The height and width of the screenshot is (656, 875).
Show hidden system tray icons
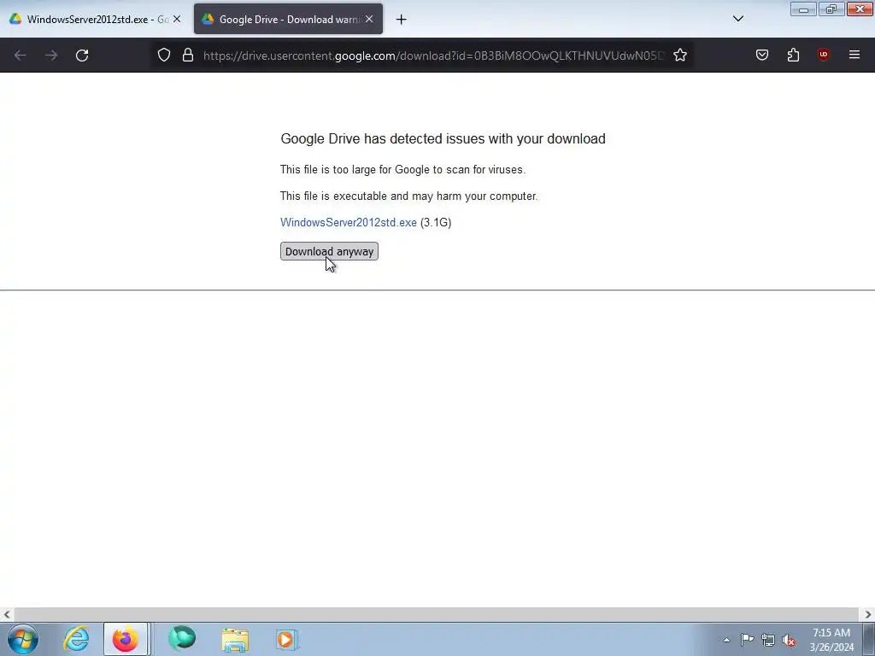[726, 640]
